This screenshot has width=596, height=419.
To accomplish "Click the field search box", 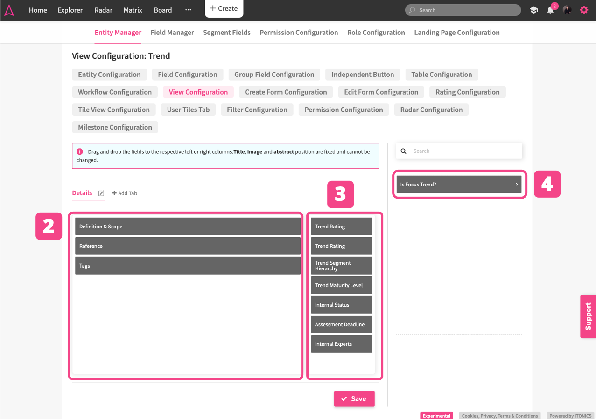I will pyautogui.click(x=464, y=151).
